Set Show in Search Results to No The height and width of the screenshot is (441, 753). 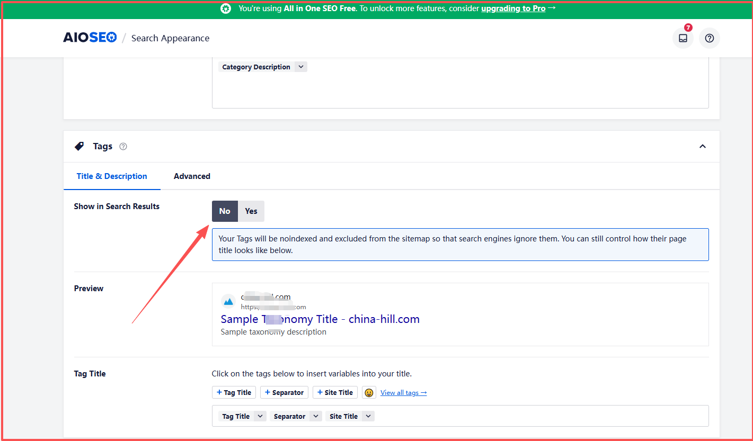pos(225,211)
